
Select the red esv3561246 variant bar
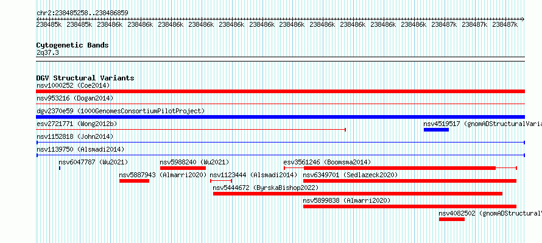[400, 168]
